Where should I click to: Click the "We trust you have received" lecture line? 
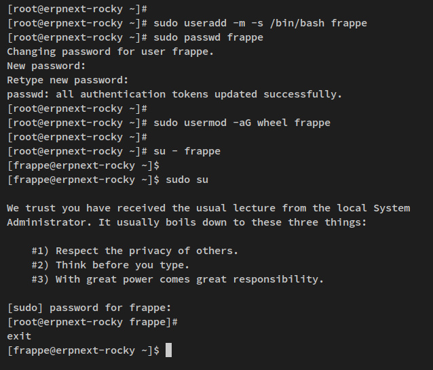[208, 208]
